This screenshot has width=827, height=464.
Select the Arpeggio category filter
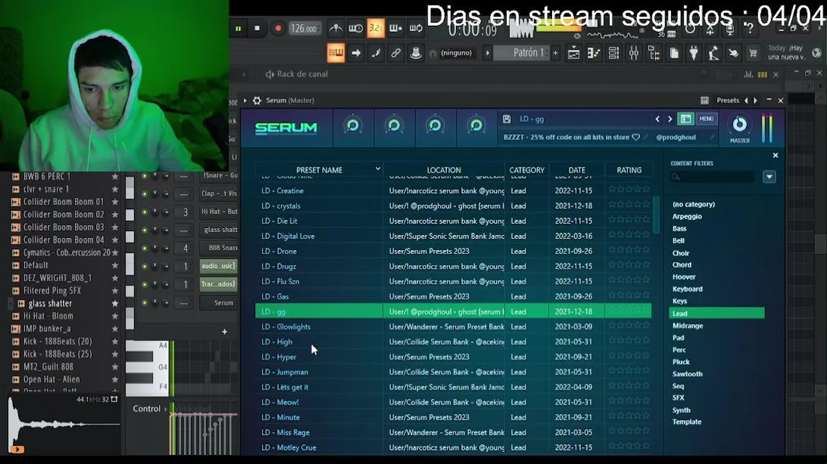tap(687, 217)
